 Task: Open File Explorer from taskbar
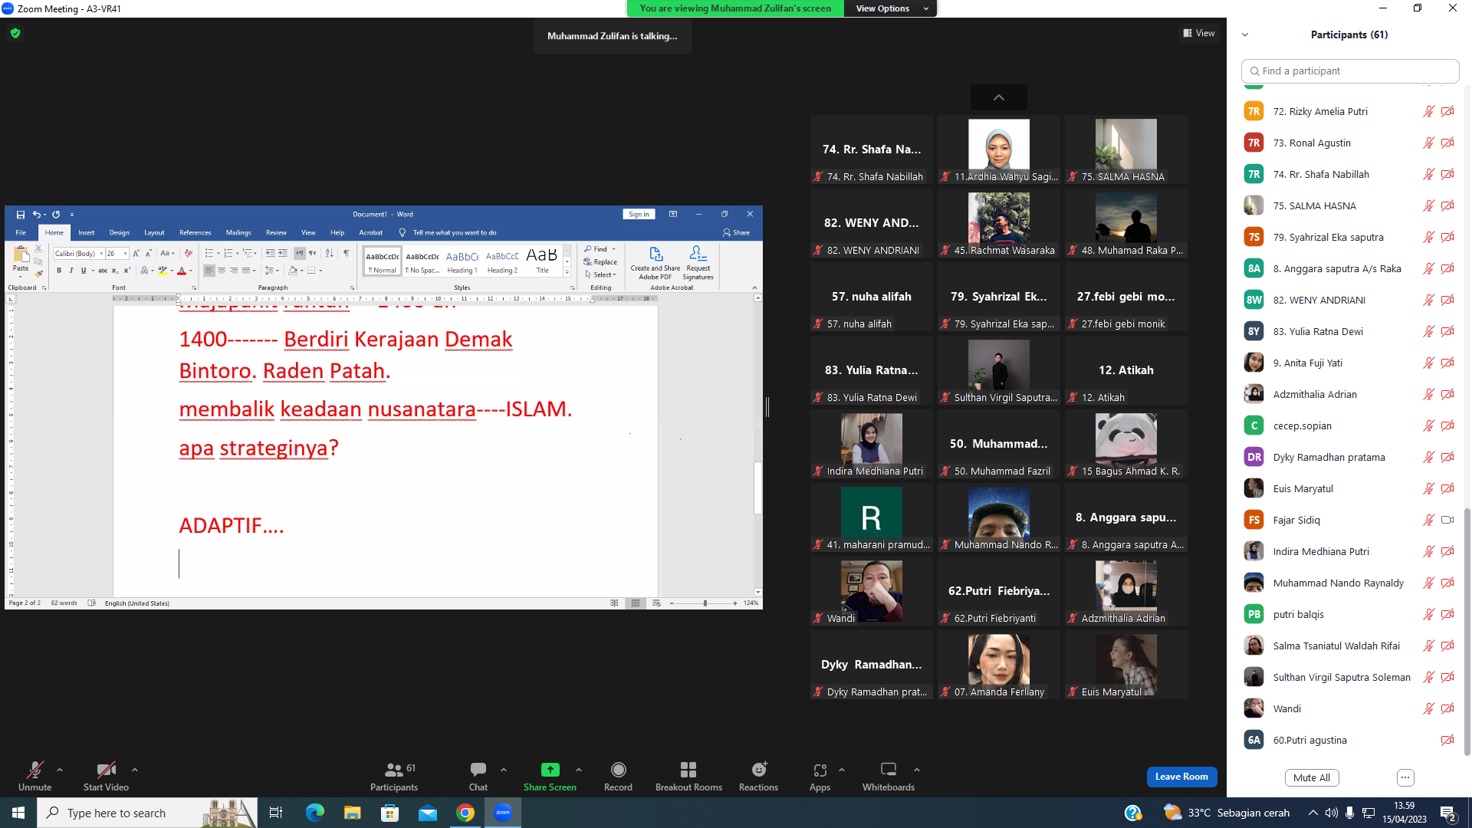coord(352,813)
